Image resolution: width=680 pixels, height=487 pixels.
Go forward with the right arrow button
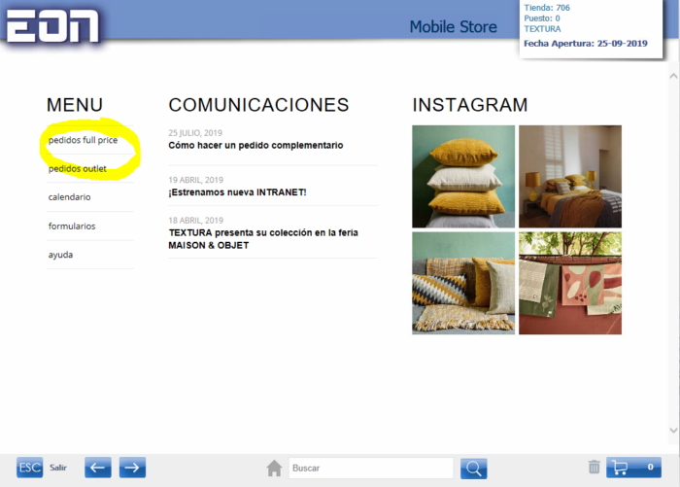132,468
